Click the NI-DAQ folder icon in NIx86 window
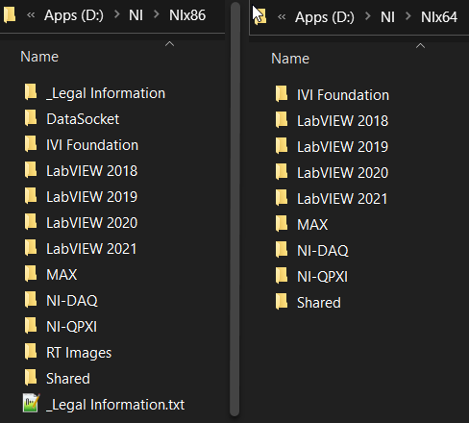This screenshot has height=423, width=469. point(31,300)
